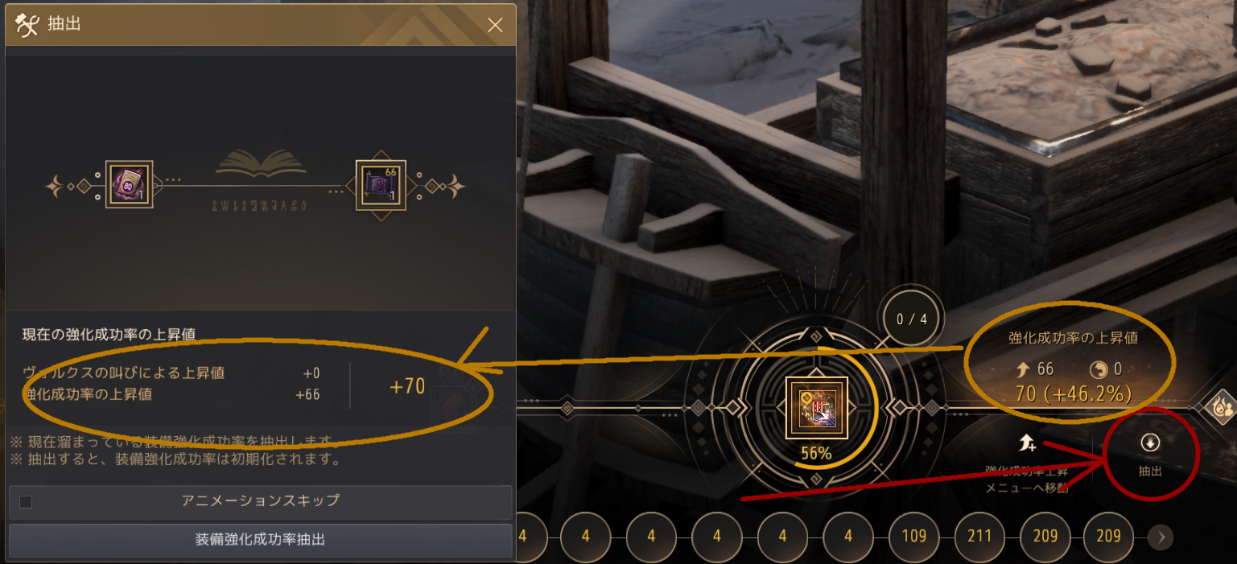Select the enhancement item icon showing 56%
The image size is (1237, 564).
click(816, 408)
